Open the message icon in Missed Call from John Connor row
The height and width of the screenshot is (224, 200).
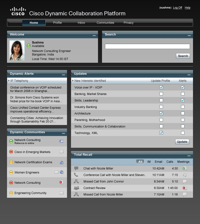(x=185, y=181)
